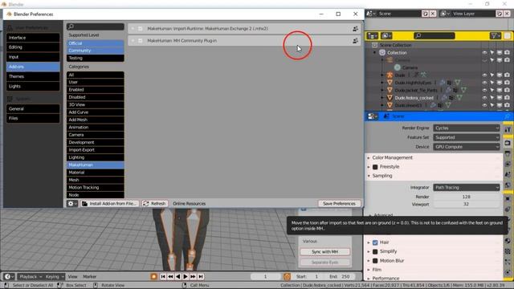Viewport: 514px width, 289px height.
Task: Open the outliner filter funnel dropdown
Action: click(x=495, y=35)
